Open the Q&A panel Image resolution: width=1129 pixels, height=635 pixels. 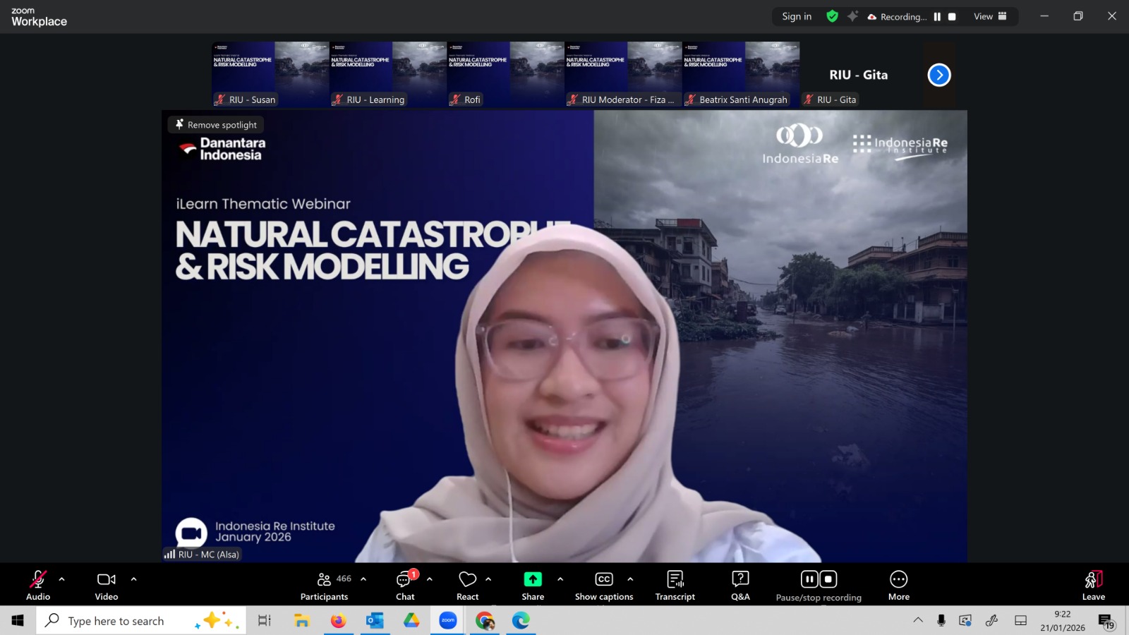tap(740, 586)
